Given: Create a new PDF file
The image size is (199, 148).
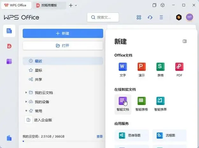Looking at the screenshot, I should [179, 70].
